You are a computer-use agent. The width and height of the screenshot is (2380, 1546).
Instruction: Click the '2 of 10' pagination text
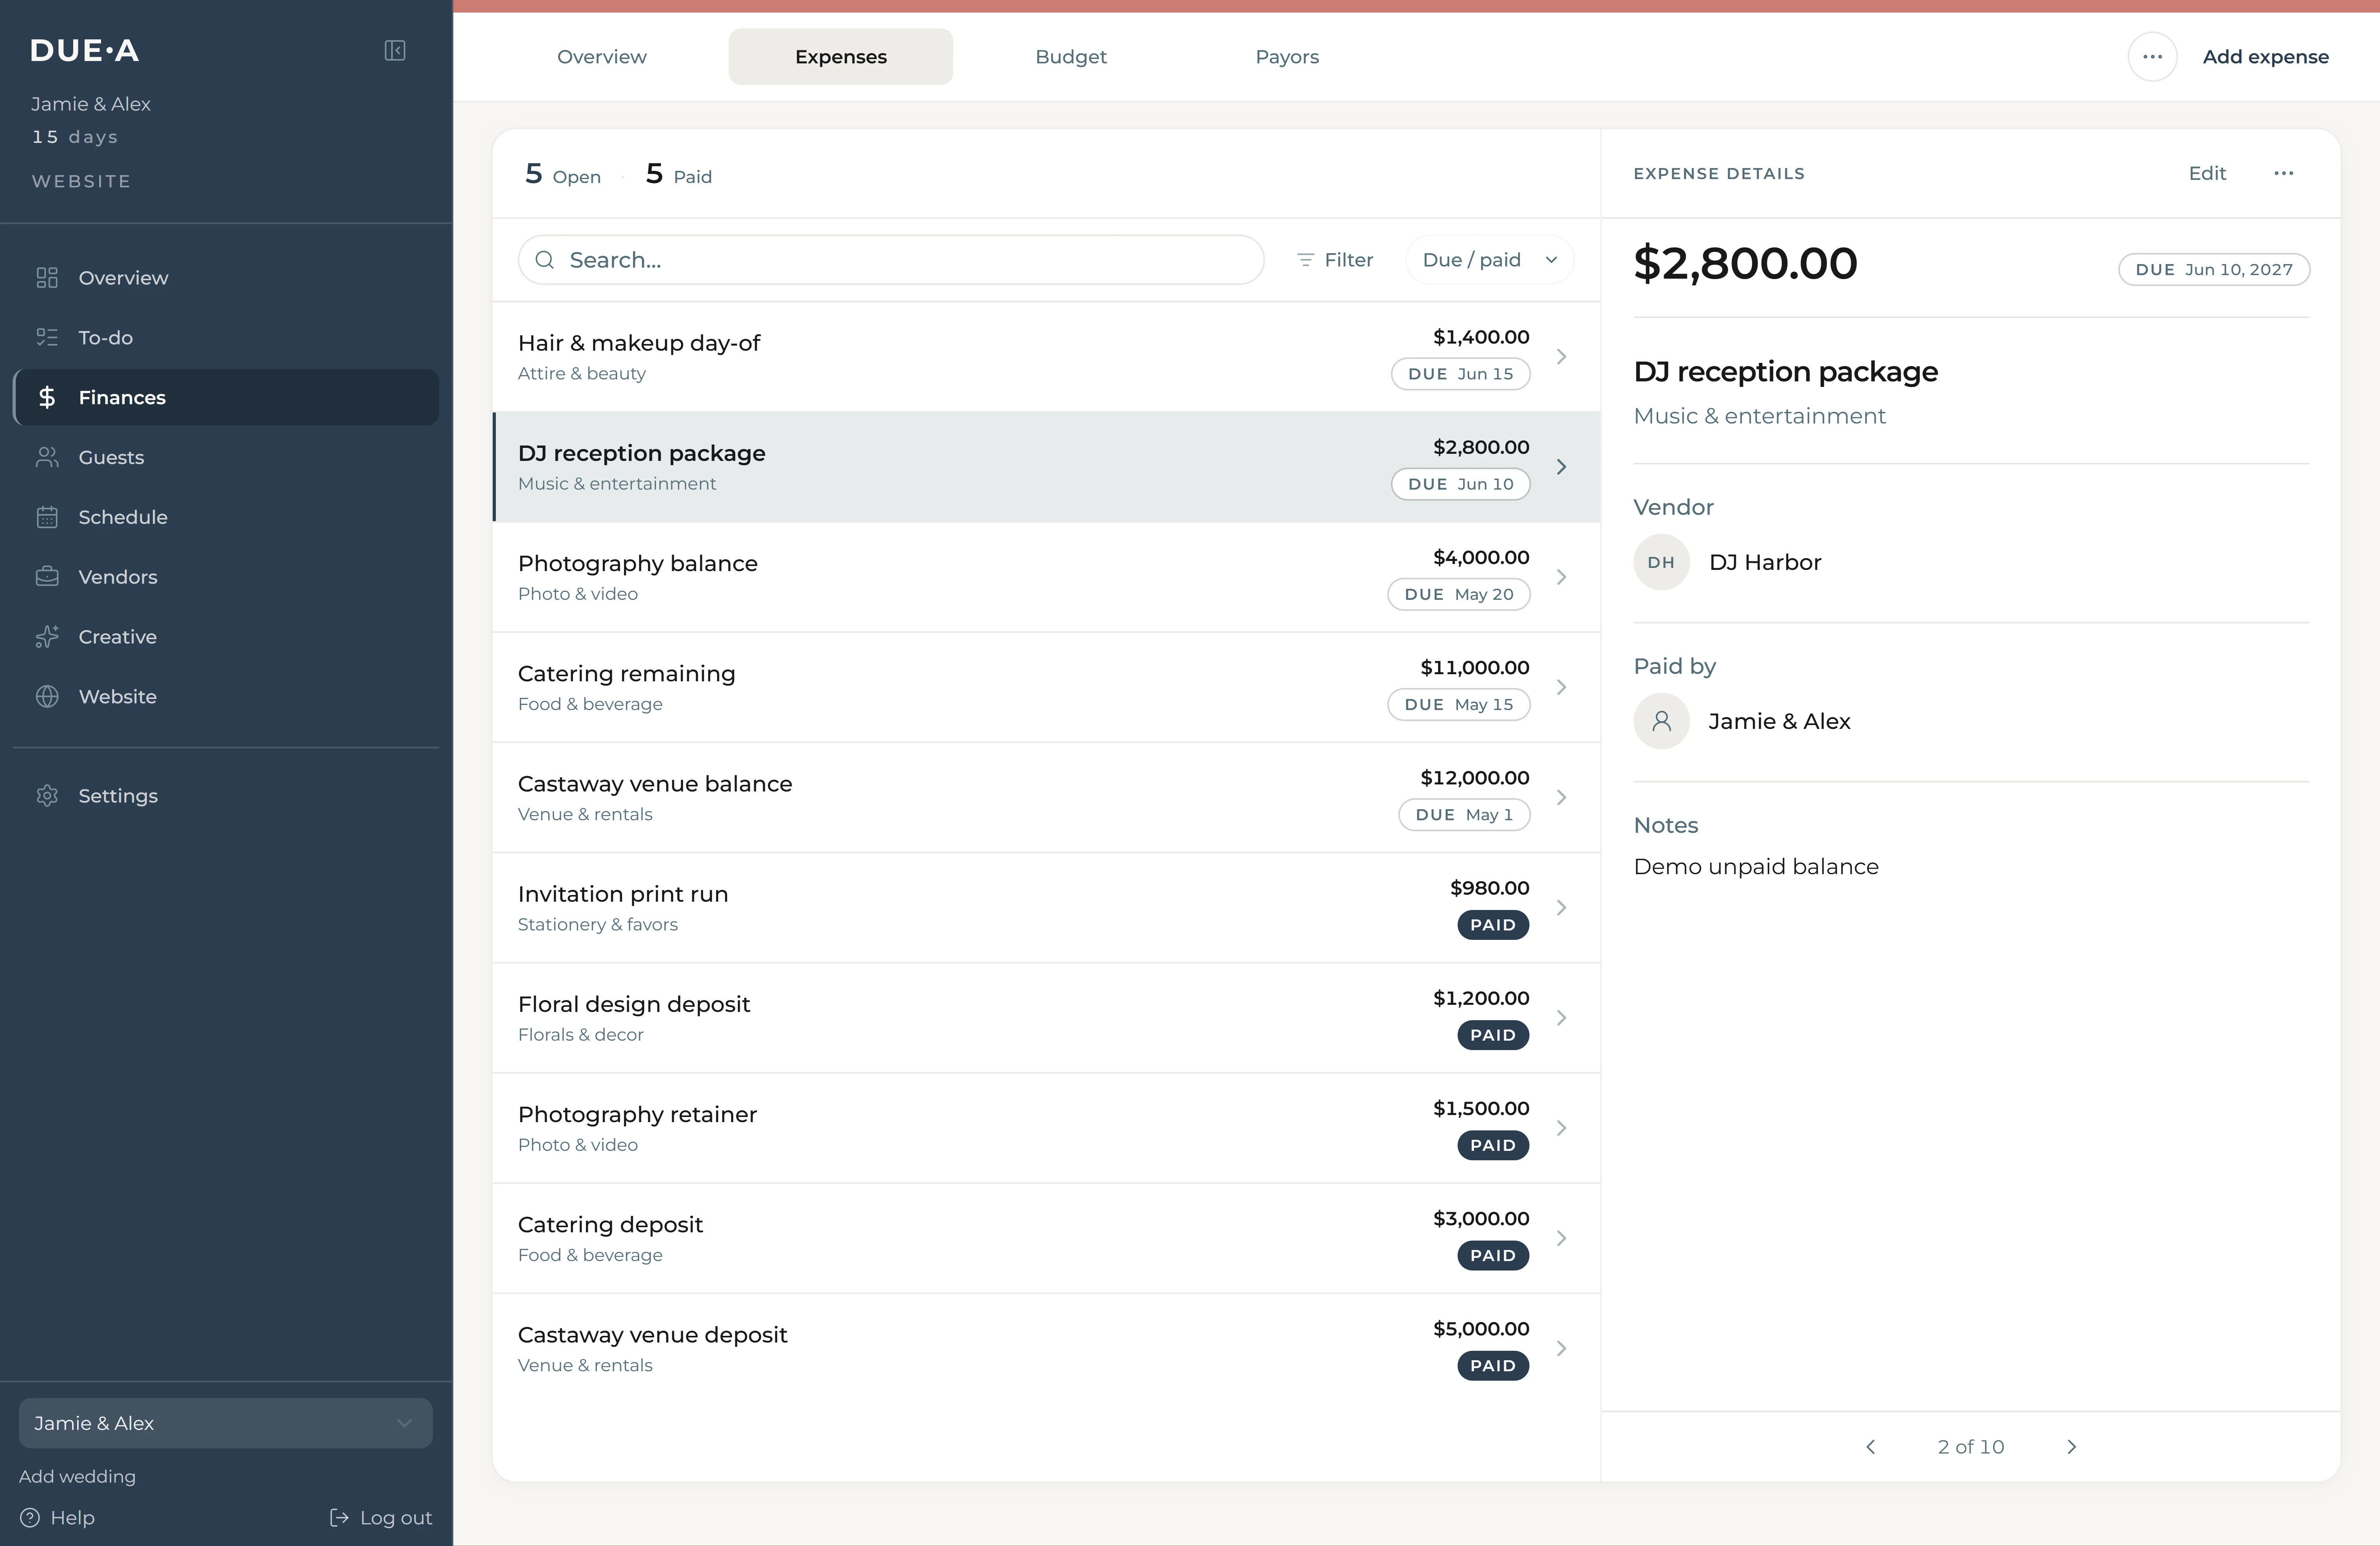[x=1971, y=1447]
